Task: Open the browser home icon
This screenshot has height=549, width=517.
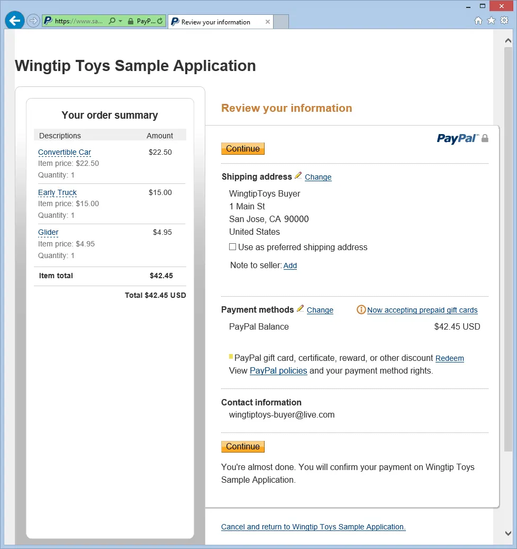Action: pyautogui.click(x=478, y=21)
